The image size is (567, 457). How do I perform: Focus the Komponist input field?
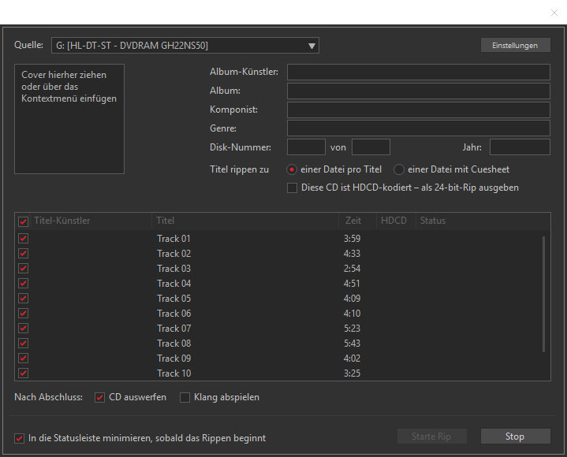[x=419, y=110]
